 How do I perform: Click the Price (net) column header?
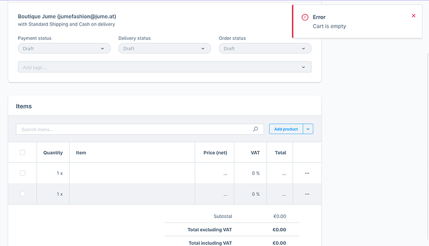pyautogui.click(x=215, y=153)
